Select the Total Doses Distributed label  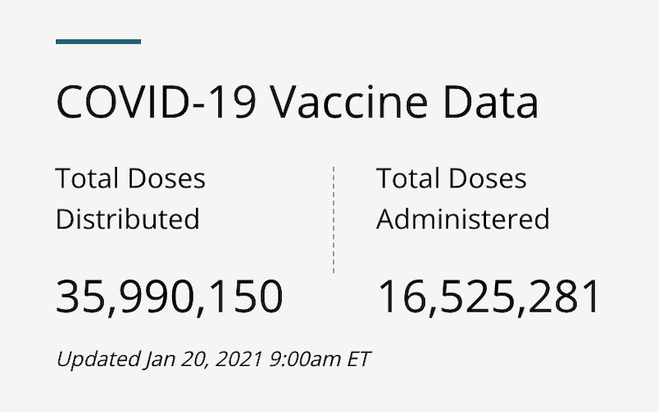(131, 198)
